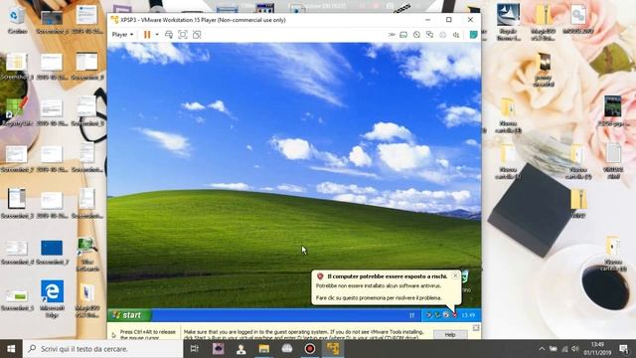
Task: Click the XP taskbar clock showing 13:49
Action: pyautogui.click(x=468, y=315)
